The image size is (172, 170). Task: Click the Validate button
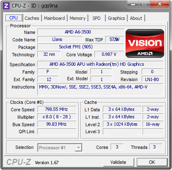point(119,162)
